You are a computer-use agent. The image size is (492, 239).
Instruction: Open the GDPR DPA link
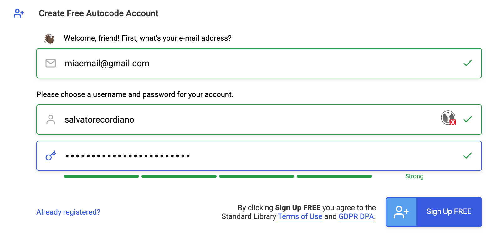[x=356, y=216]
